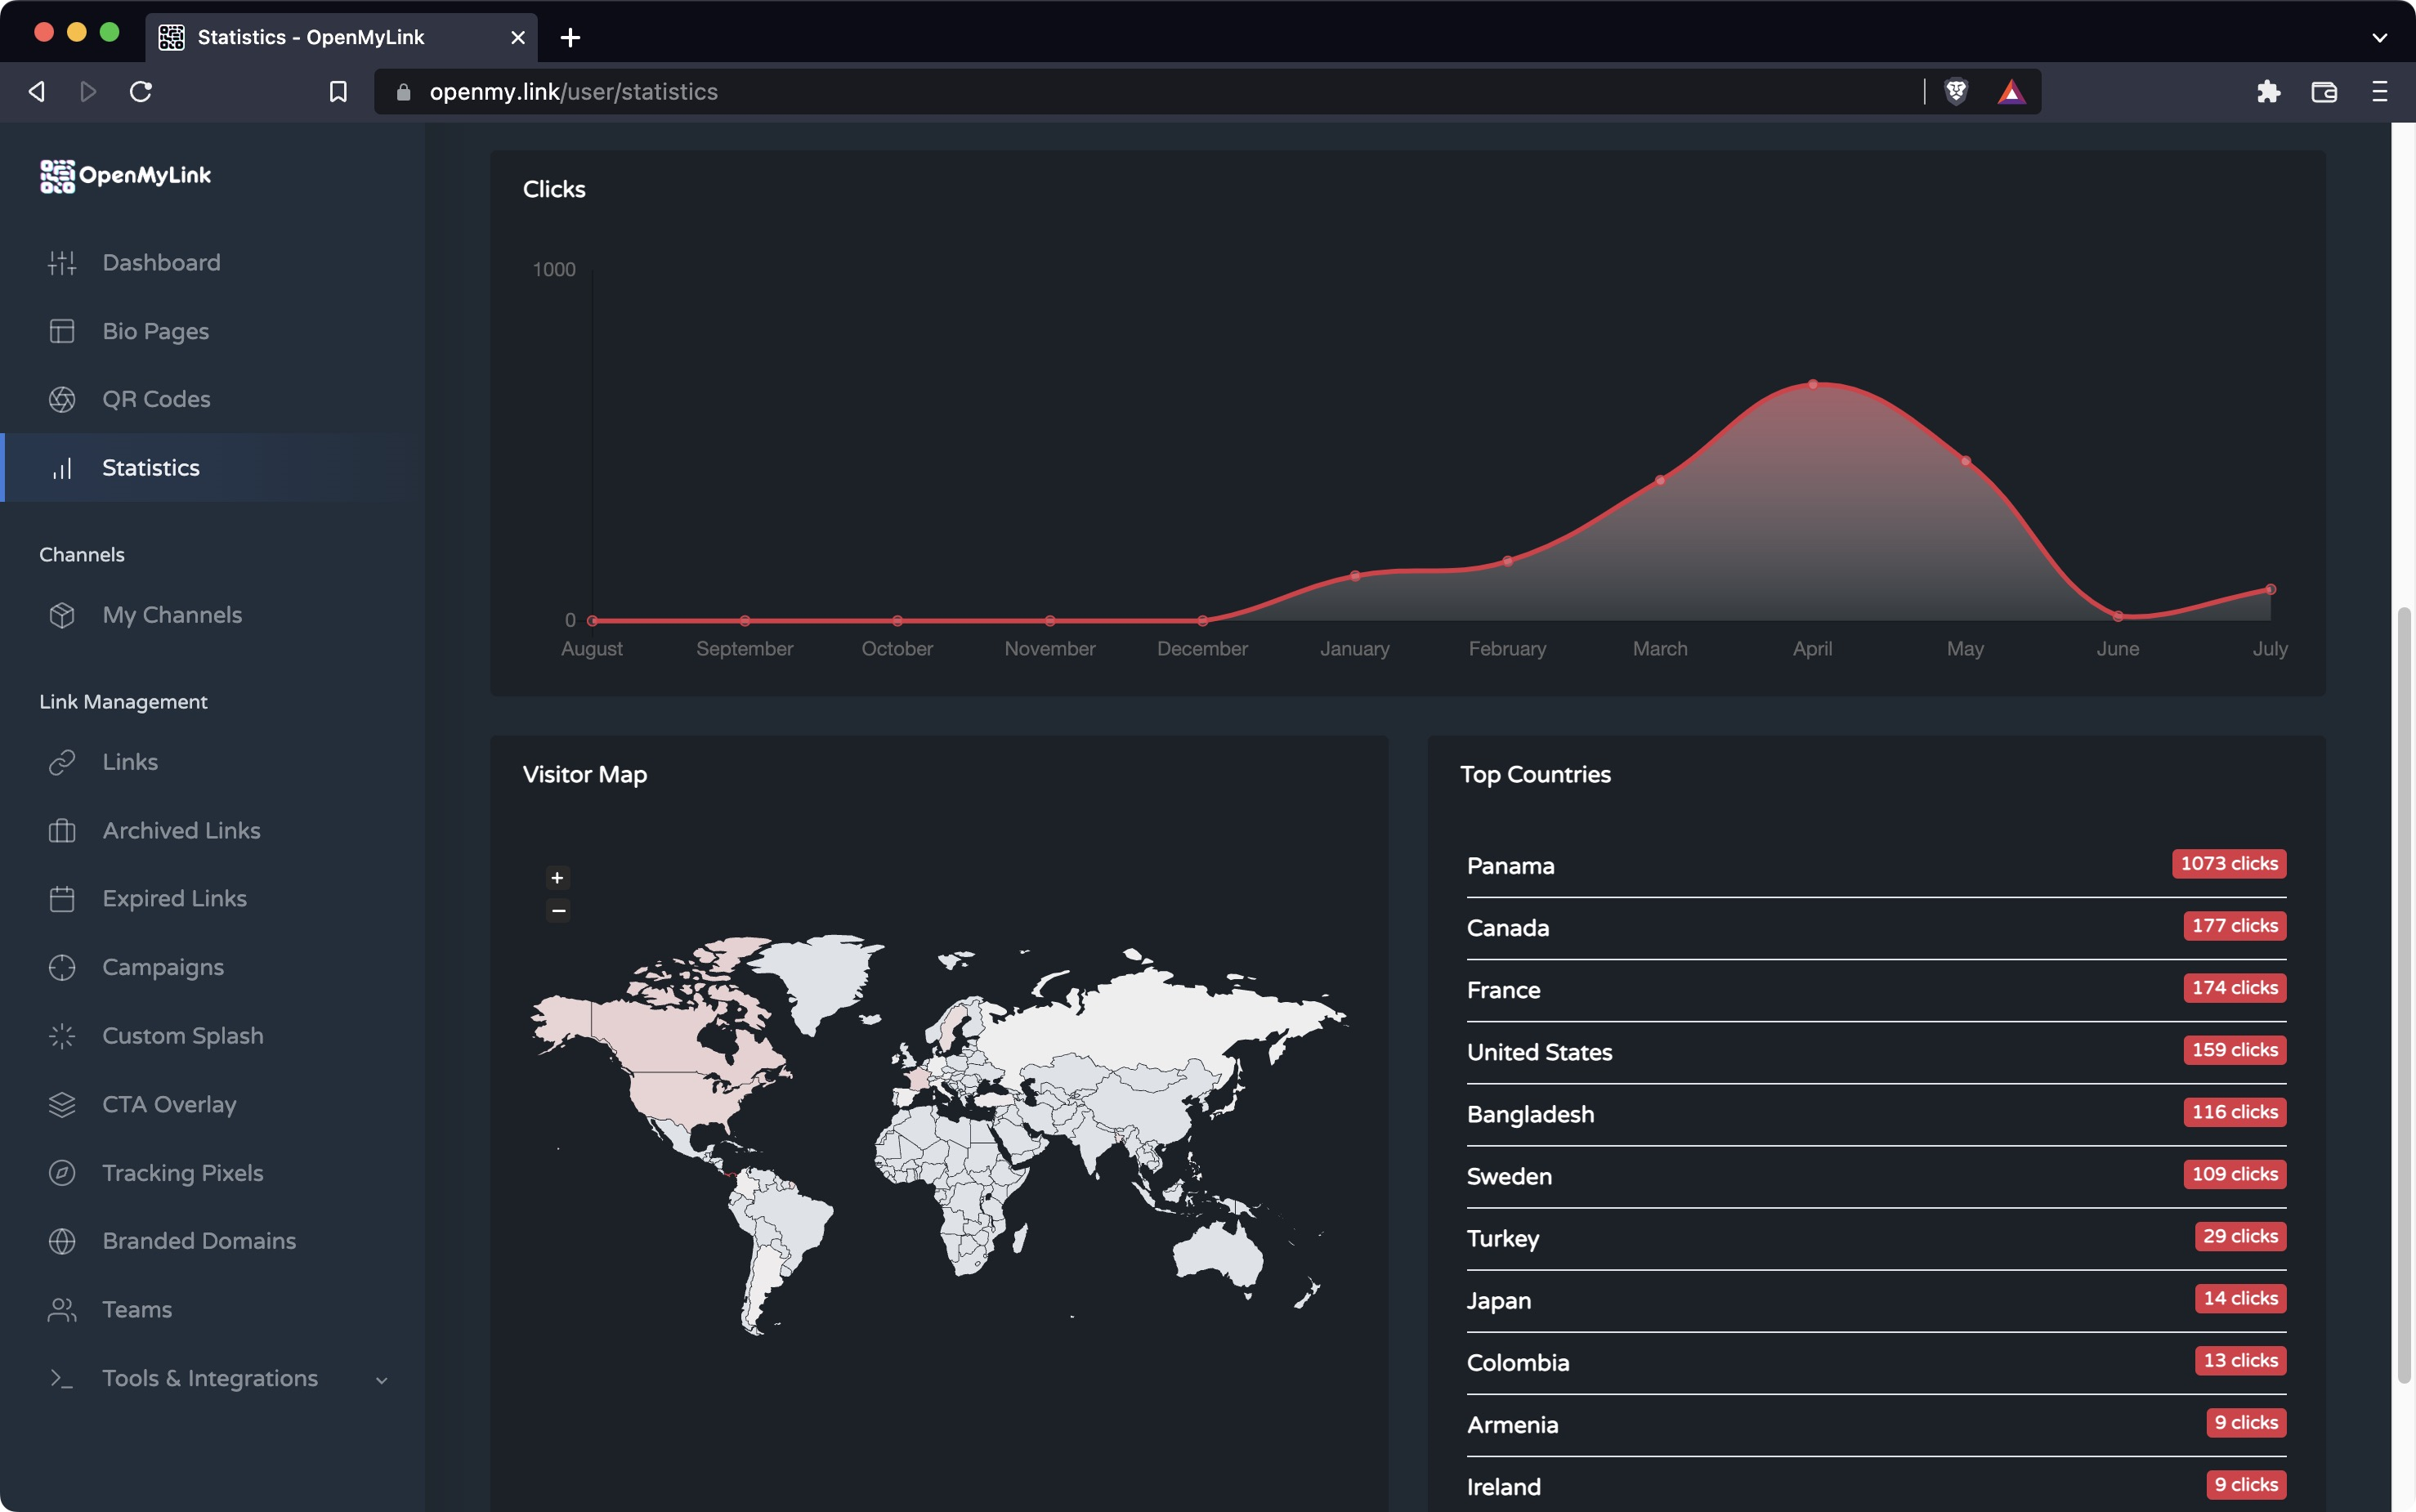Open the QR Codes sidebar icon
Screen dimensions: 2416x1512
coord(62,400)
